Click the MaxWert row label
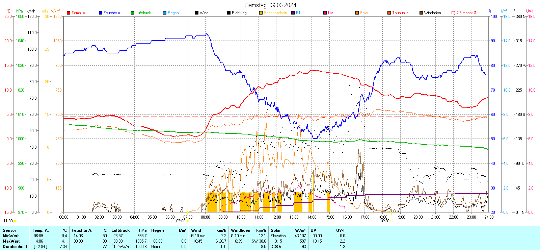This screenshot has height=250, width=540. (x=11, y=241)
